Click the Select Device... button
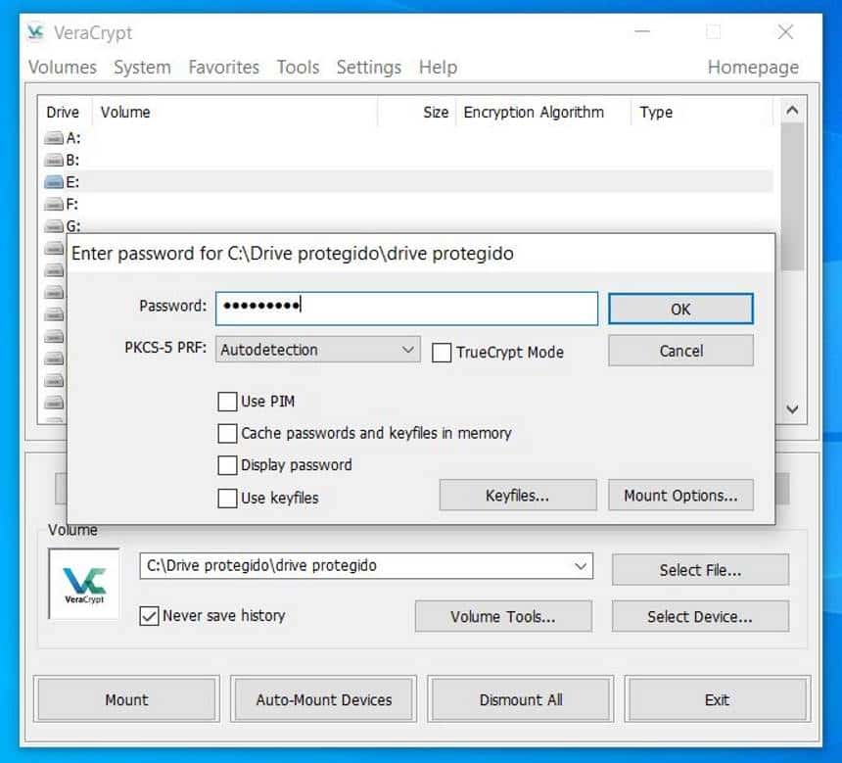 pyautogui.click(x=700, y=616)
